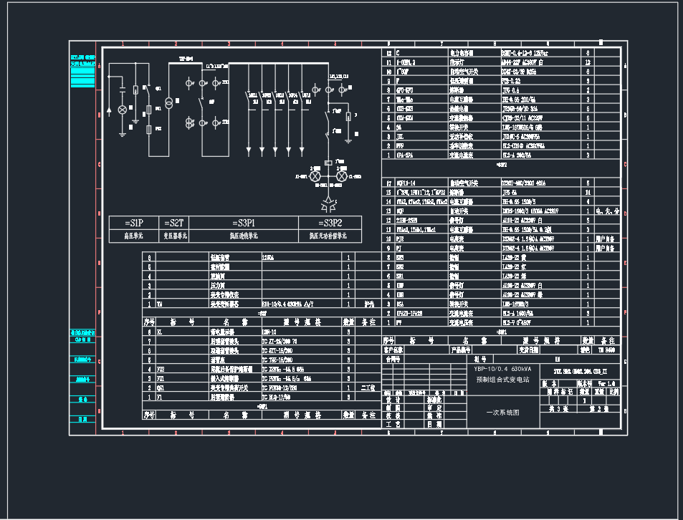Click the transformer symbol in the schematic
The image size is (683, 520).
click(x=169, y=105)
